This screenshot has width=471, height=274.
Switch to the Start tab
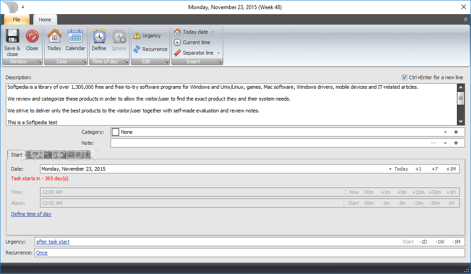click(16, 155)
